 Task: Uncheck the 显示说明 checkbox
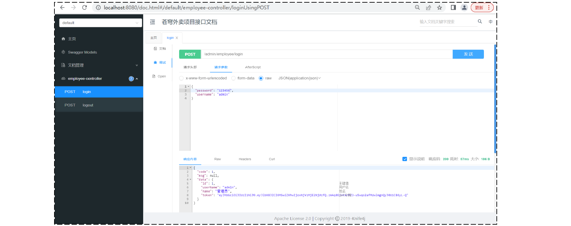[x=404, y=159]
